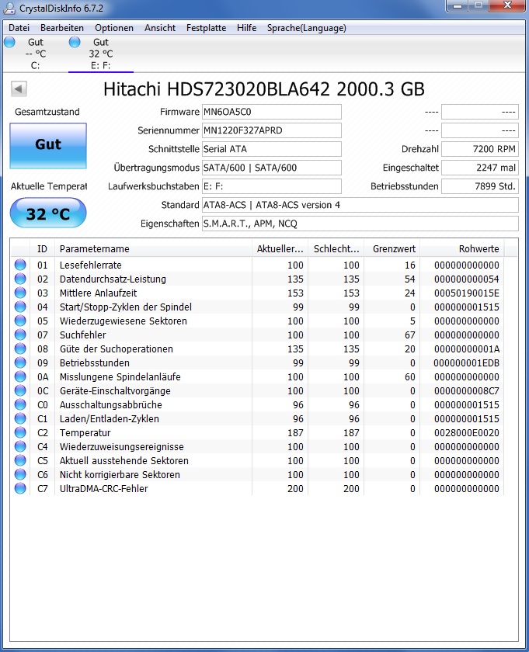This screenshot has width=529, height=652.
Task: Click the Grenzwert column header
Action: pos(392,248)
